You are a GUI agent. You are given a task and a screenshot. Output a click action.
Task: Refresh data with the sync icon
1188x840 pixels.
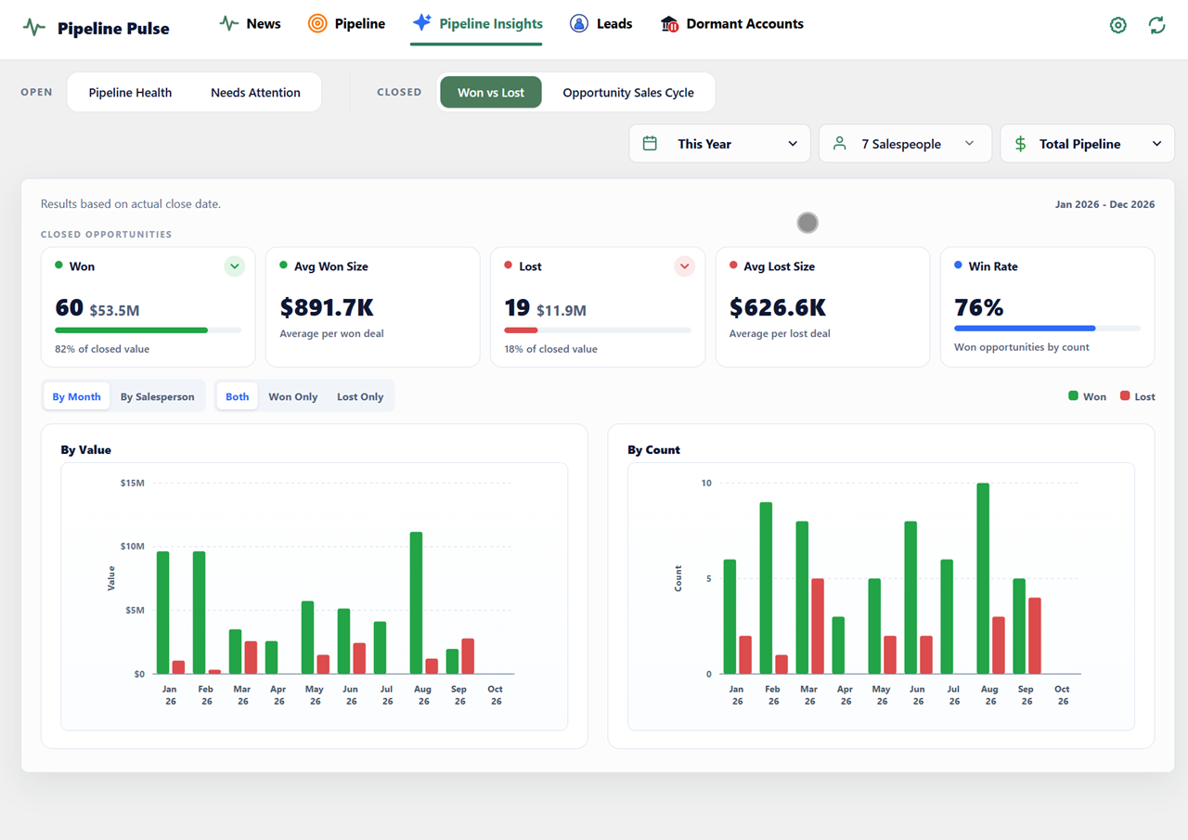click(1156, 26)
